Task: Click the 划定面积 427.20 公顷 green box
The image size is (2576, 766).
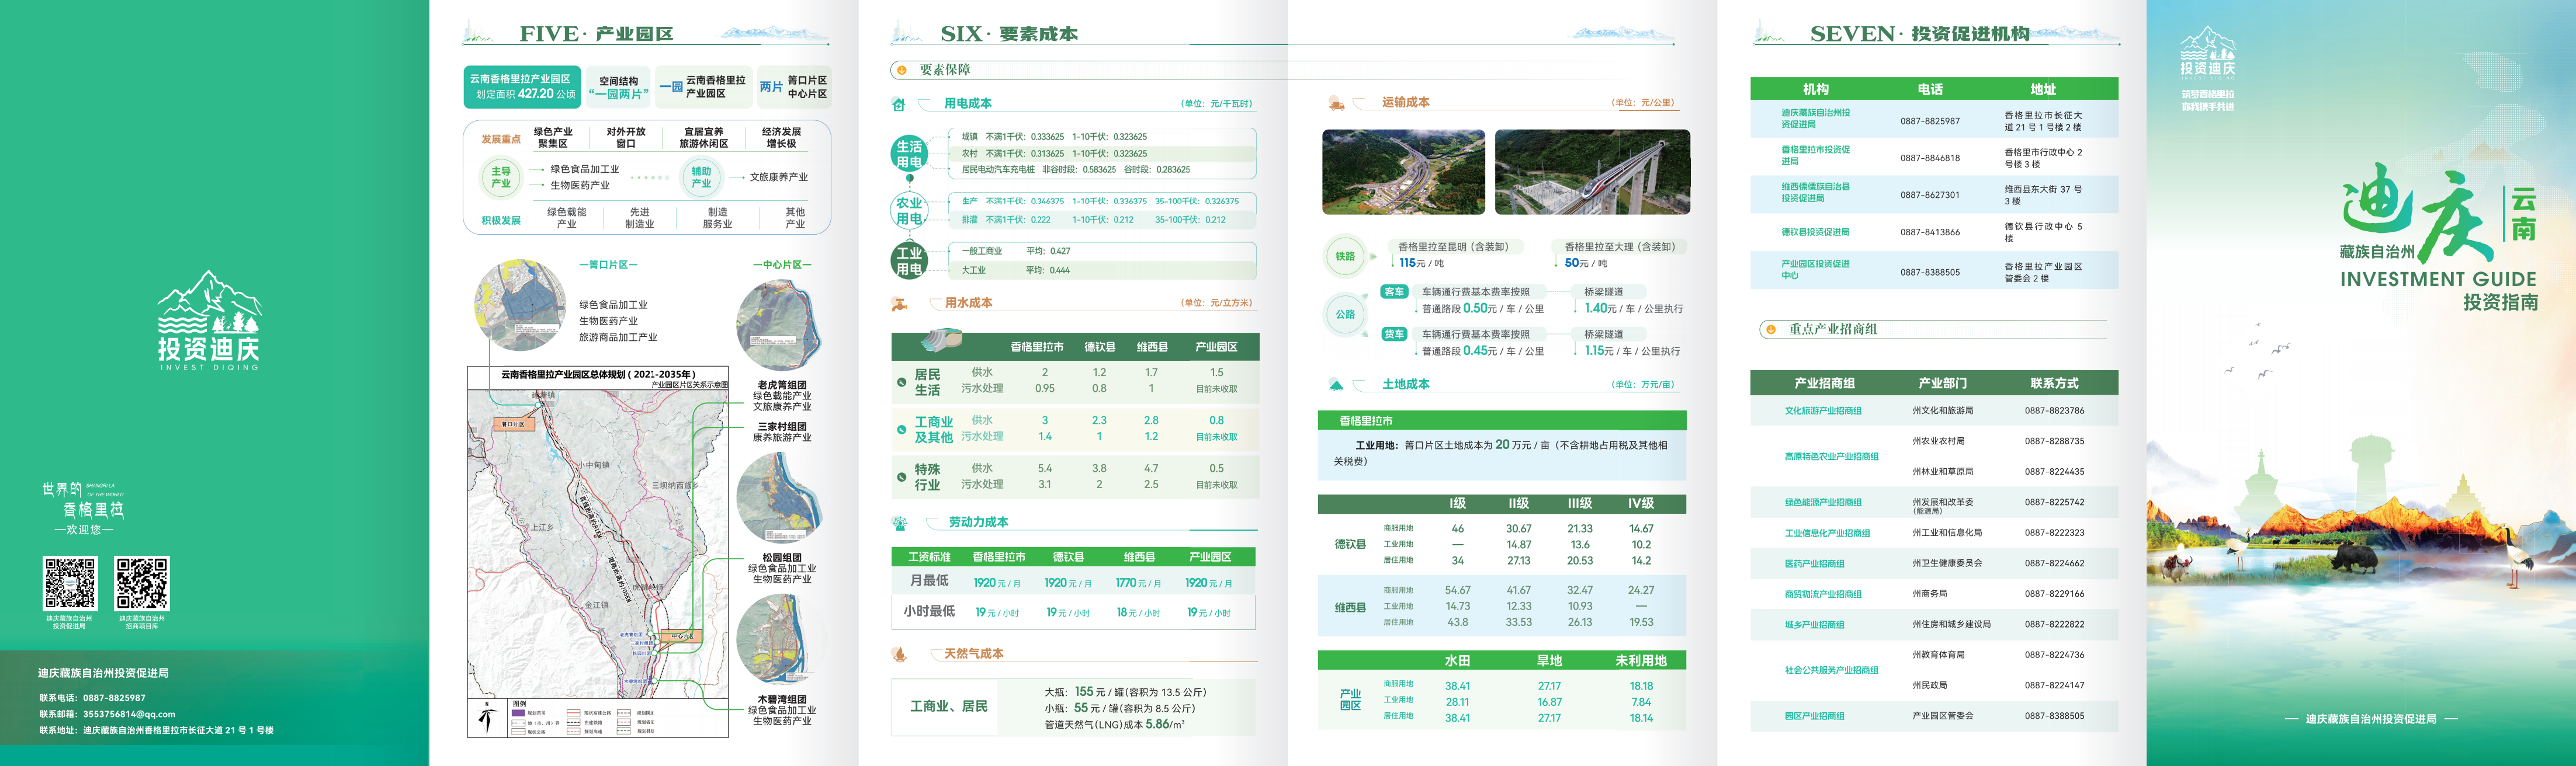Action: pos(522,87)
